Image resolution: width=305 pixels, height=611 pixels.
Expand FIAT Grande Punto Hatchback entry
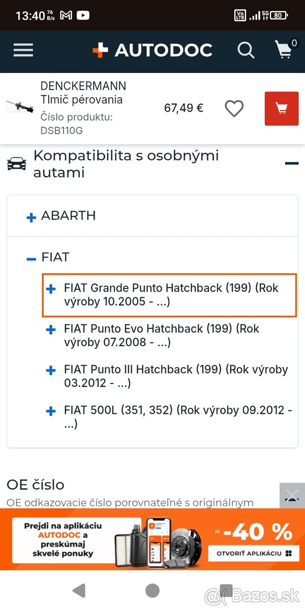(x=51, y=289)
